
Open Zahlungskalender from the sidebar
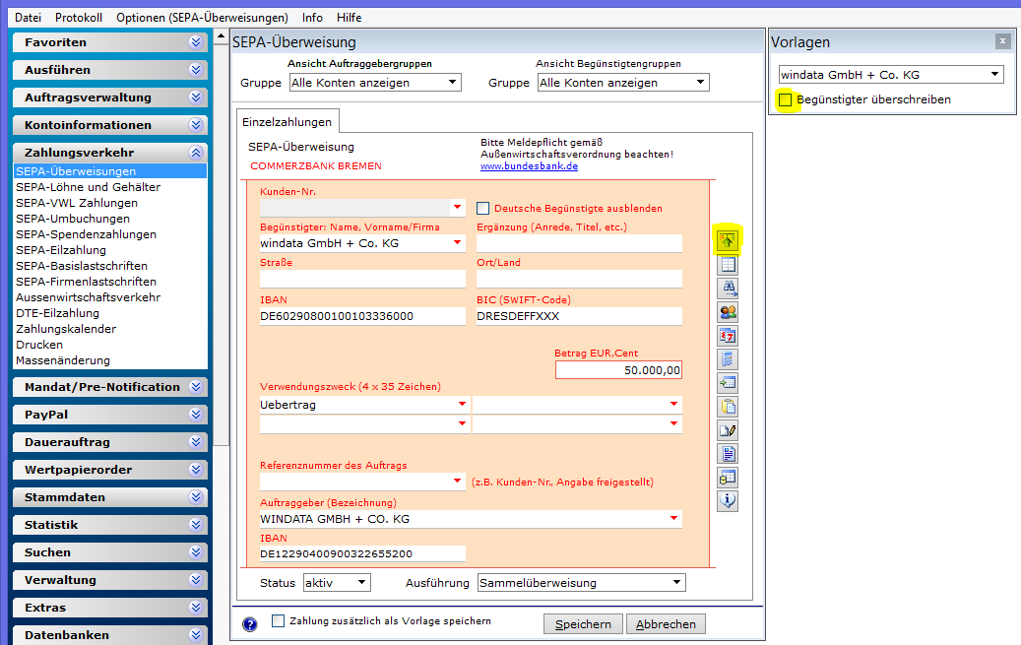click(66, 329)
